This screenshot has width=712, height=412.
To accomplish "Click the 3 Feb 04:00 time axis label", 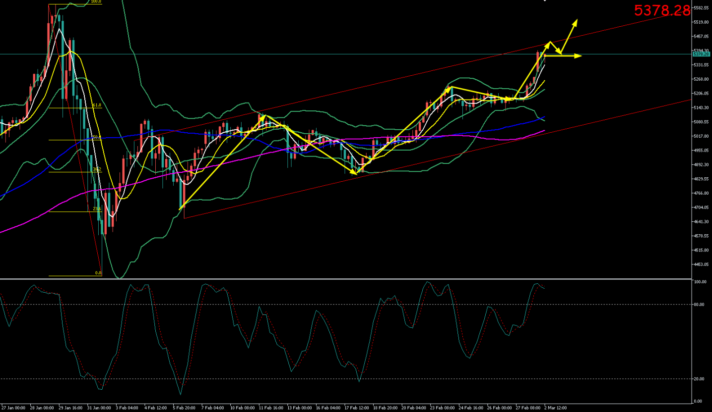I will [128, 408].
